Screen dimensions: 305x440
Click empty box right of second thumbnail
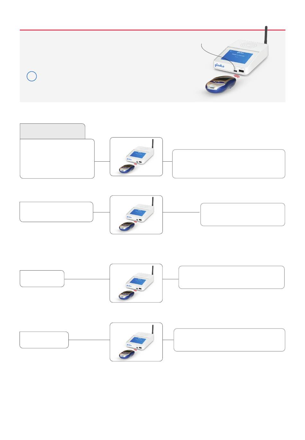tap(243, 214)
